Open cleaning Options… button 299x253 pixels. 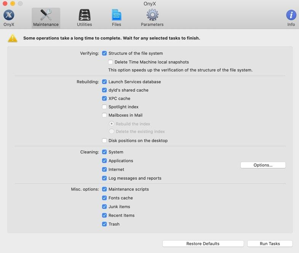click(263, 165)
